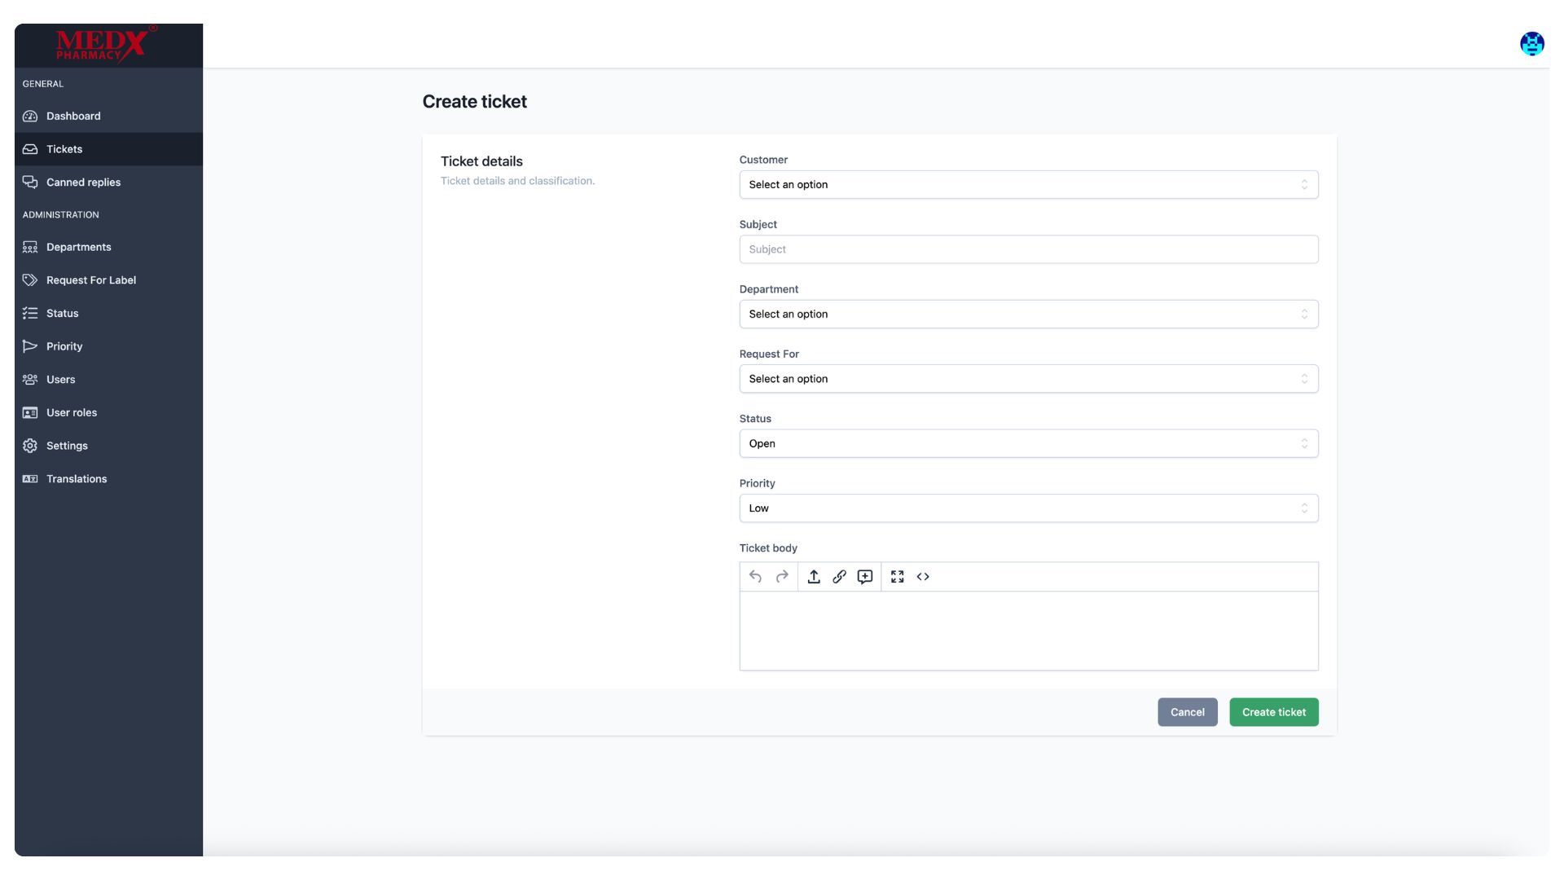Screen dimensions: 1564x880
Task: Click the Ticket body label
Action: 768,548
